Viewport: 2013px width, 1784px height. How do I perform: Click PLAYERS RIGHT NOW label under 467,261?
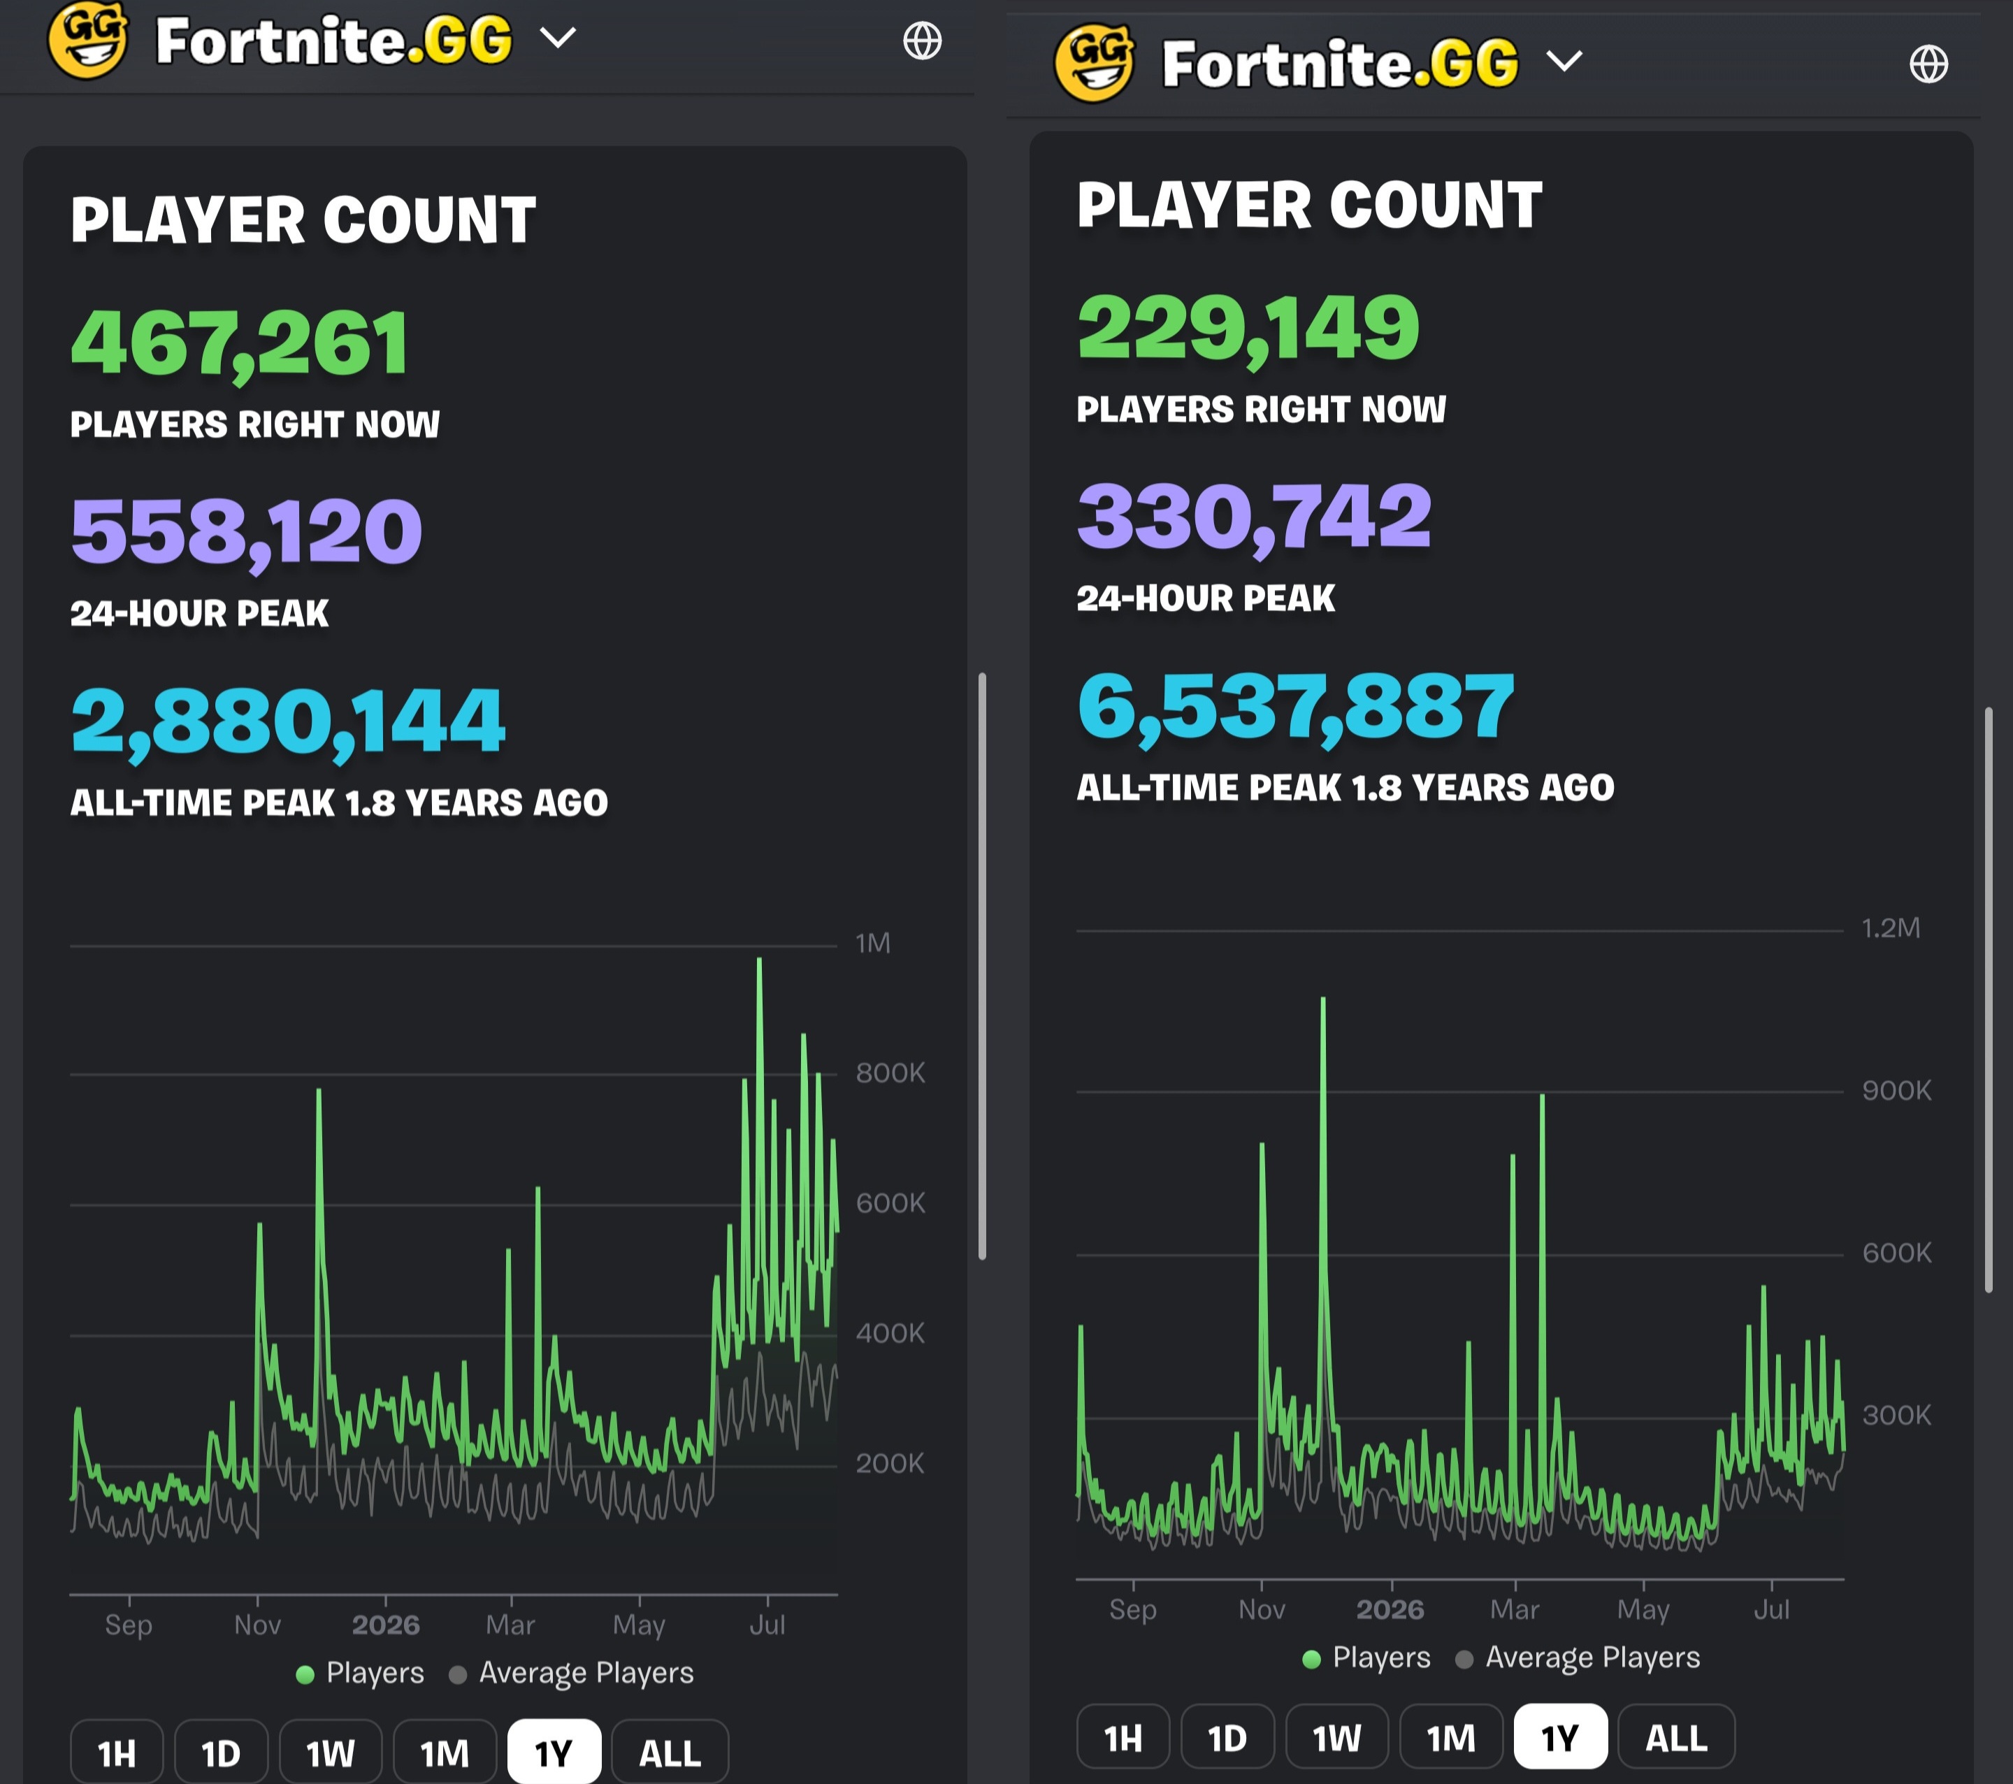click(255, 424)
